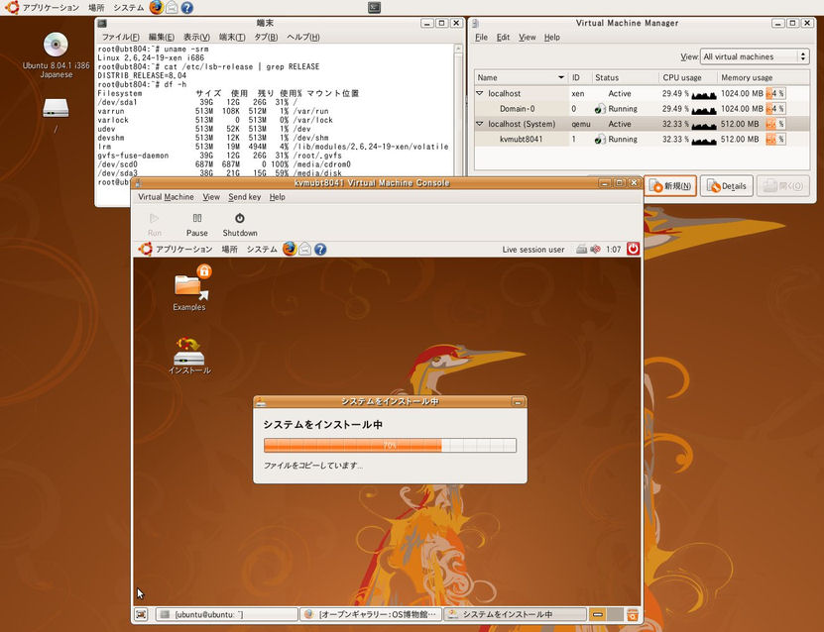
Task: Open Firefox from the host top panel
Action: click(157, 7)
